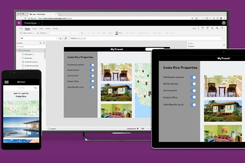The image size is (245, 163).
Task: Open the Reorder dropdown in the ribbon
Action: pos(145,33)
